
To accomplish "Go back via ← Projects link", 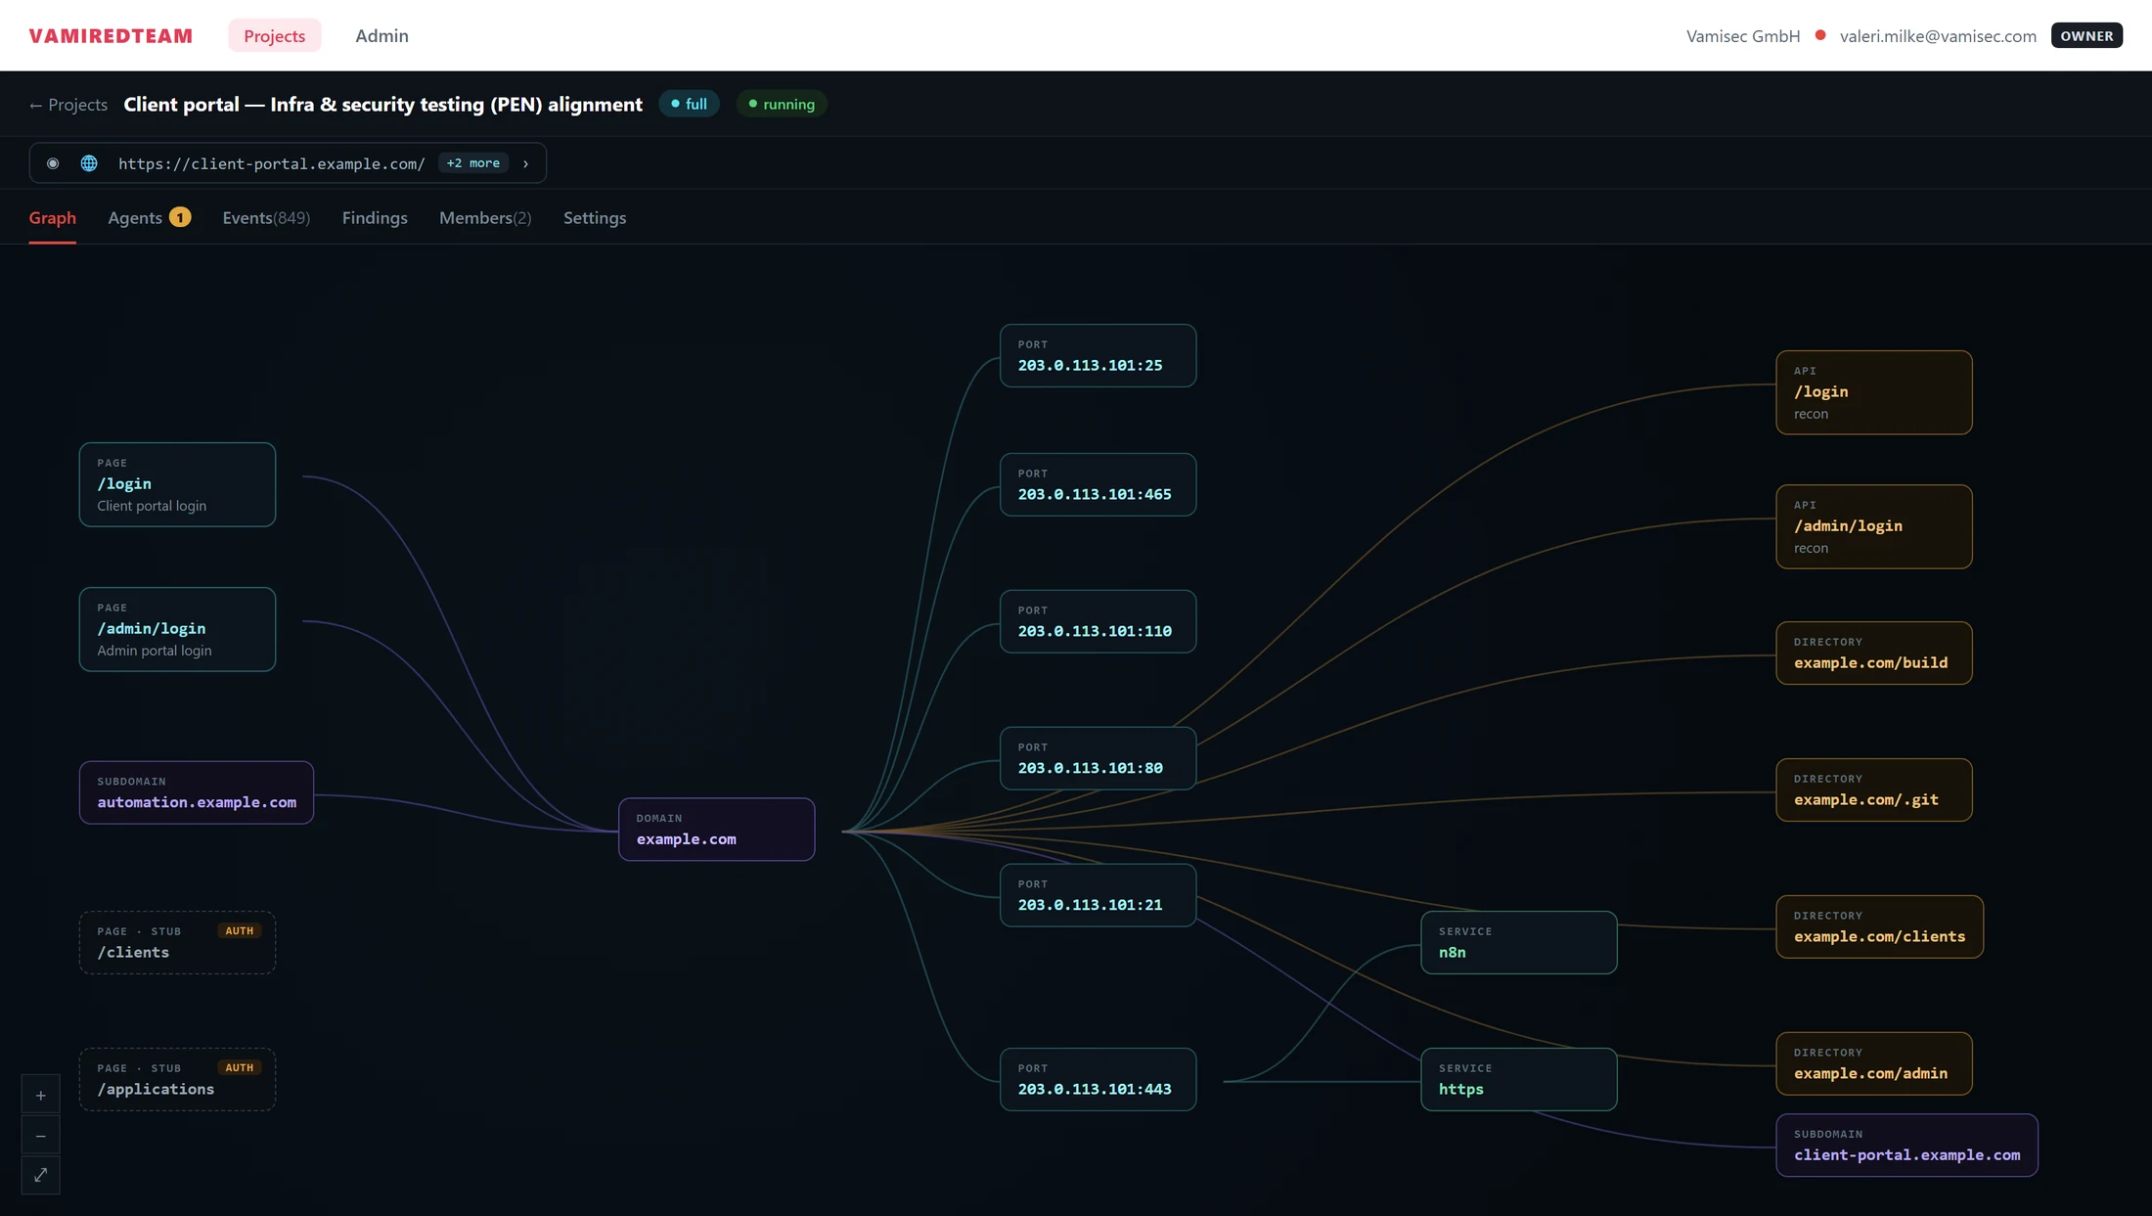I will coord(68,105).
